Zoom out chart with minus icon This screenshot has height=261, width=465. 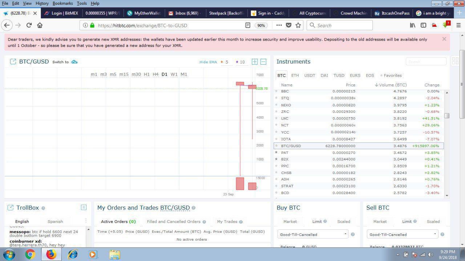coord(263,62)
